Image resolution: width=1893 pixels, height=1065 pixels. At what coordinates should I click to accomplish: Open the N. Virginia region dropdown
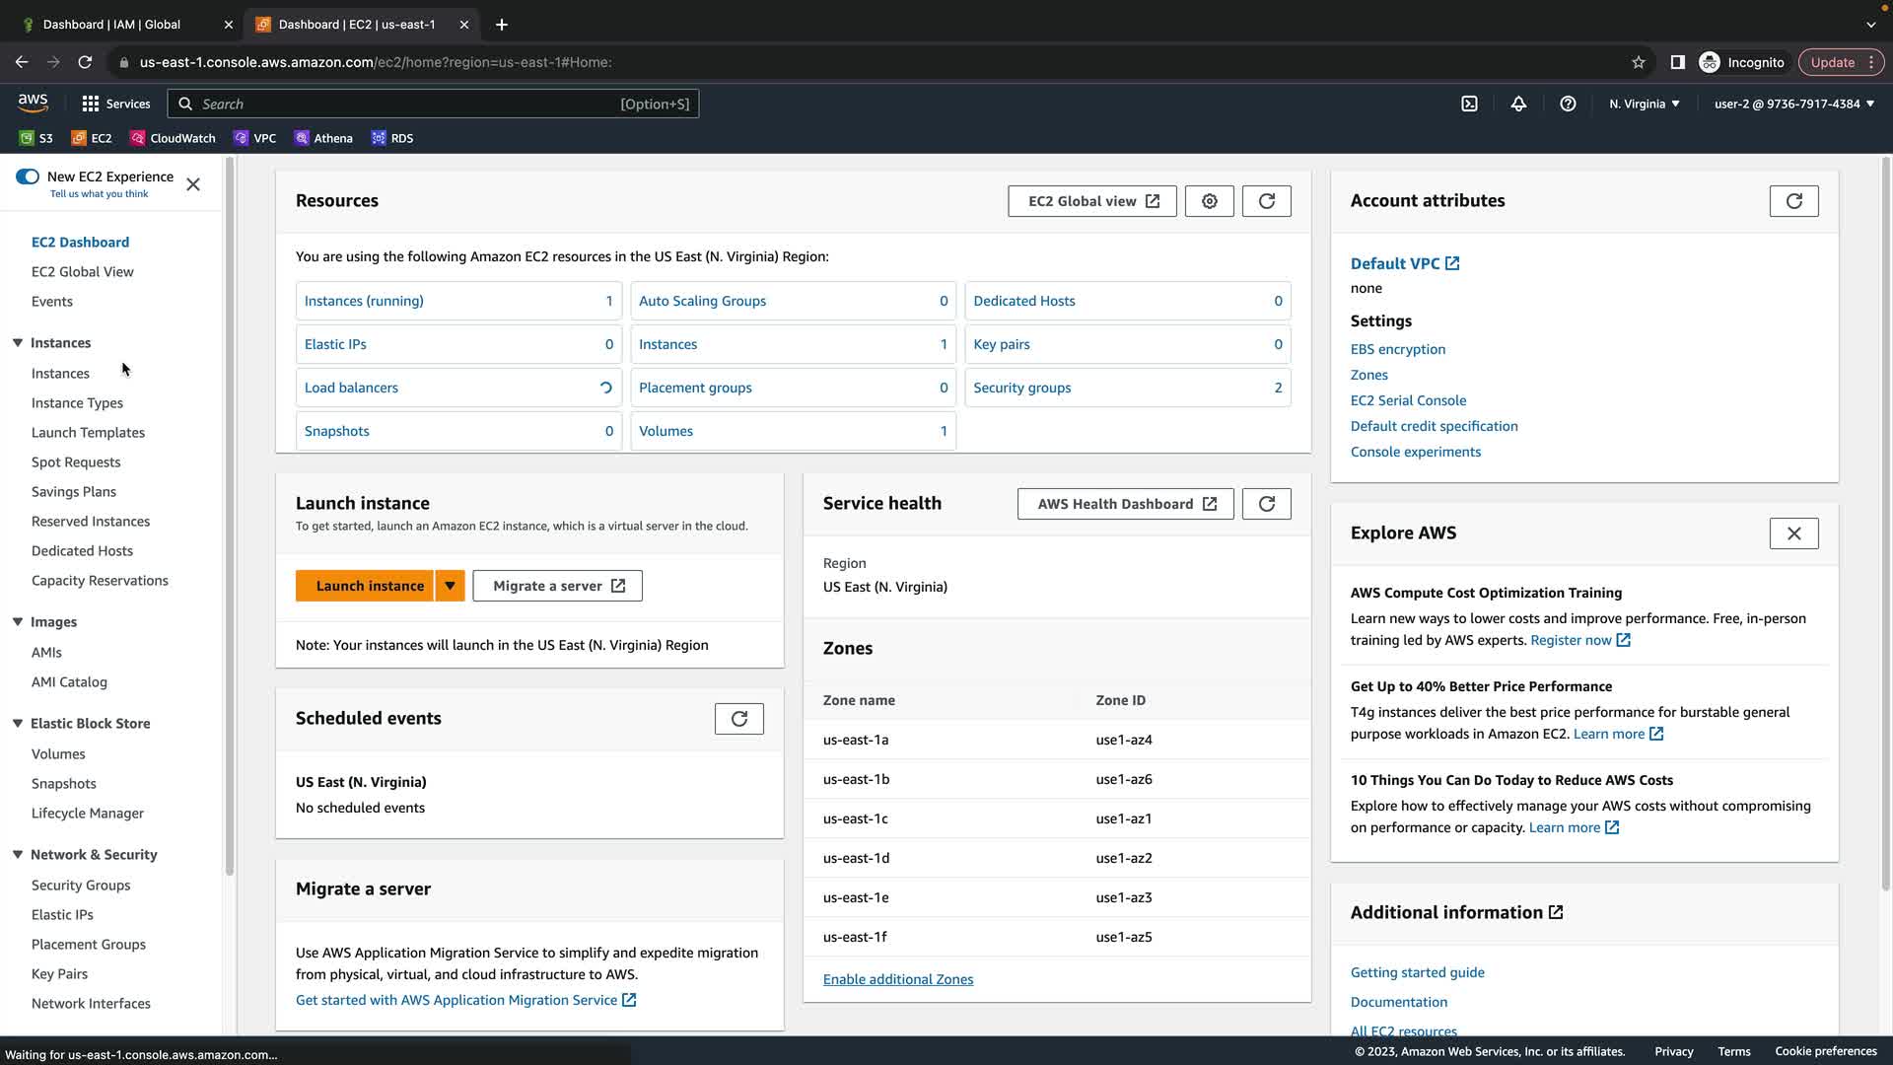tap(1644, 104)
